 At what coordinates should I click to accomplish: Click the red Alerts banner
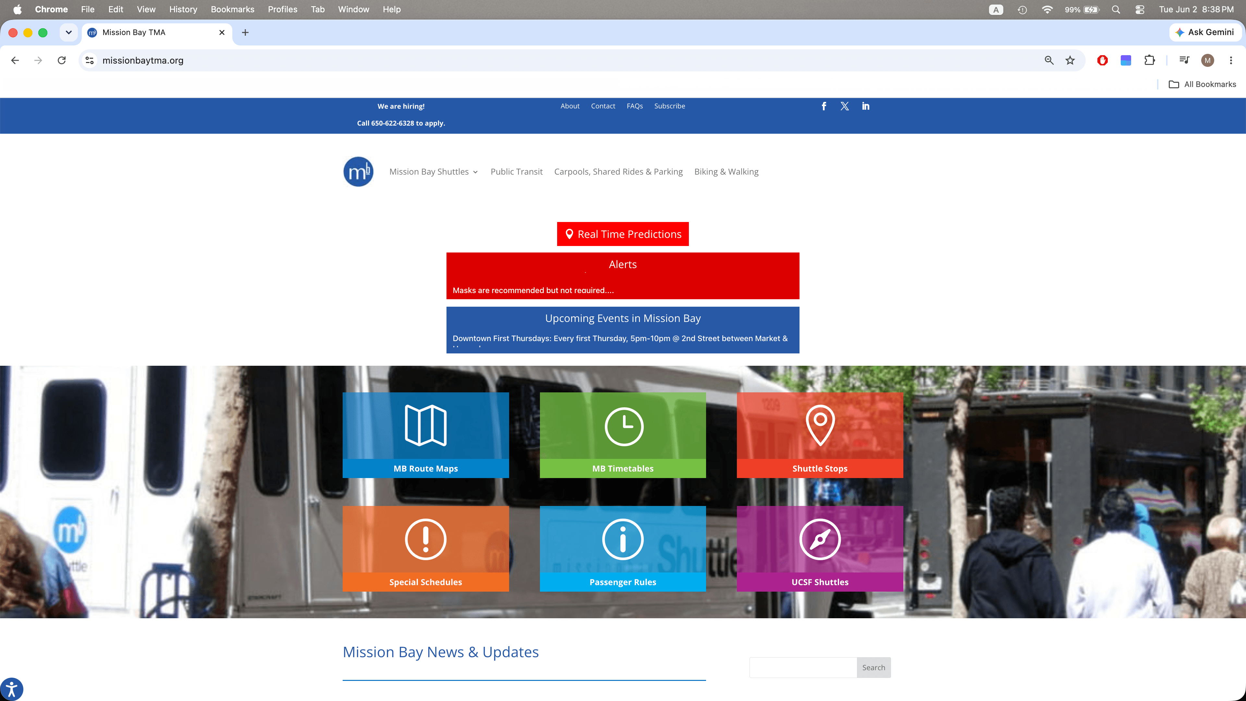pyautogui.click(x=623, y=276)
